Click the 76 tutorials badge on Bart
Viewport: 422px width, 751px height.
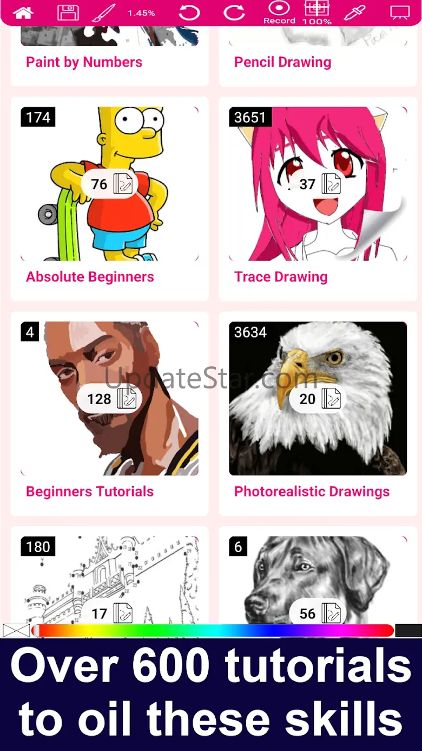pyautogui.click(x=109, y=184)
